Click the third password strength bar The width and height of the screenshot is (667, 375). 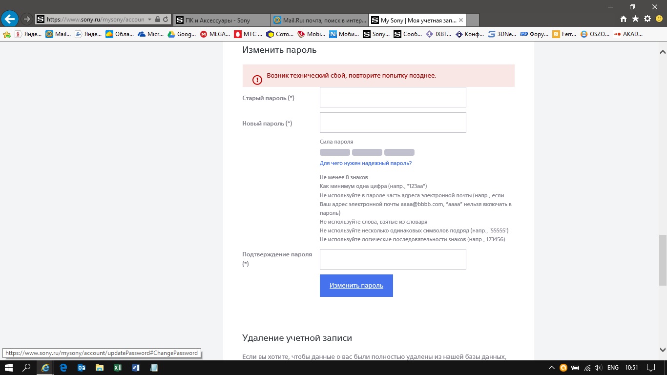coord(399,152)
